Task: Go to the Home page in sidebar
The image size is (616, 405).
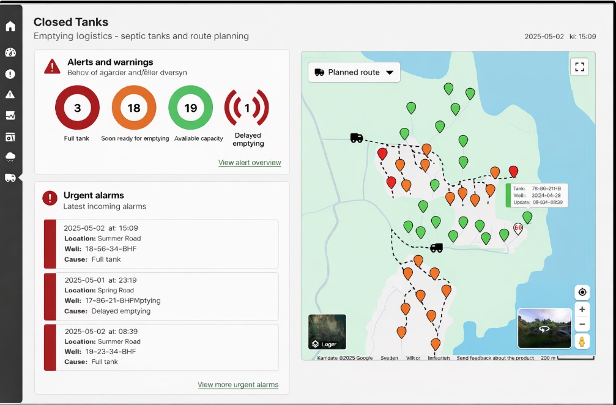Action: coord(10,26)
